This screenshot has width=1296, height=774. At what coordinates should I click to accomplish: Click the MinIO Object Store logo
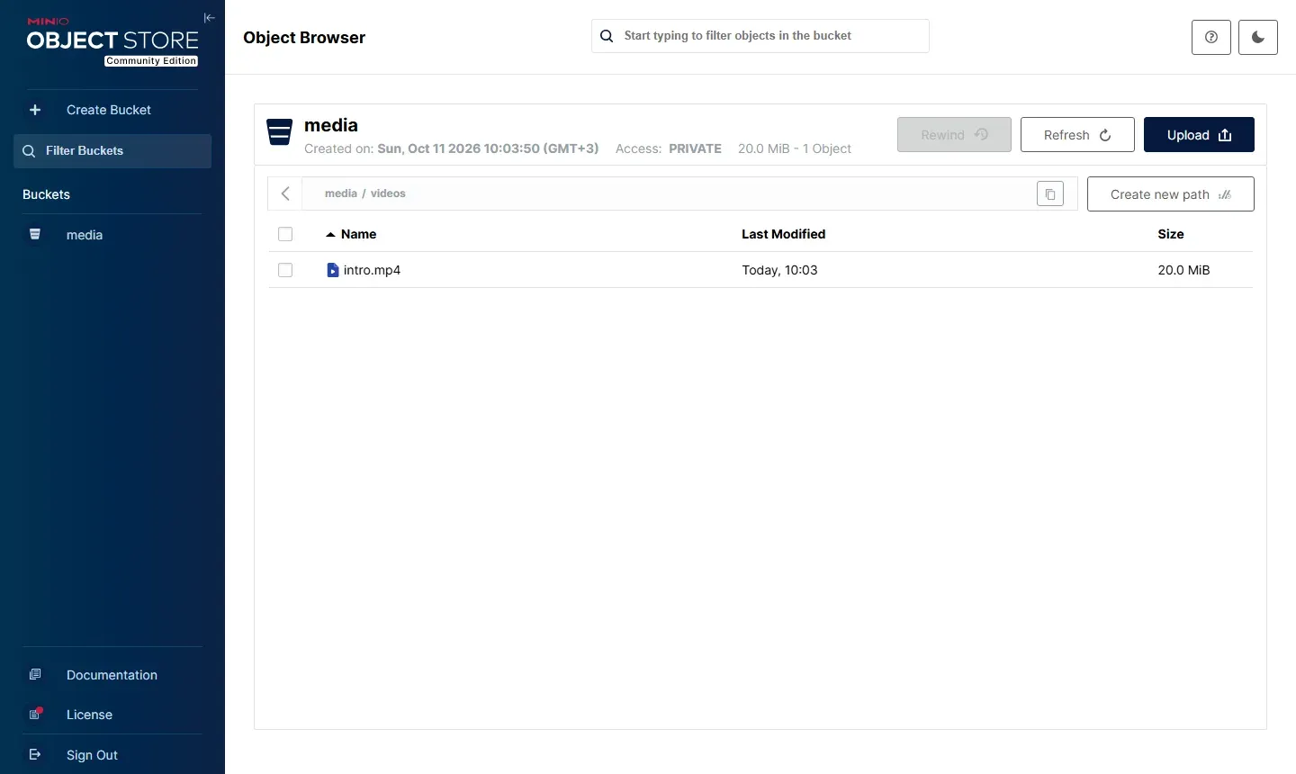coord(112,41)
